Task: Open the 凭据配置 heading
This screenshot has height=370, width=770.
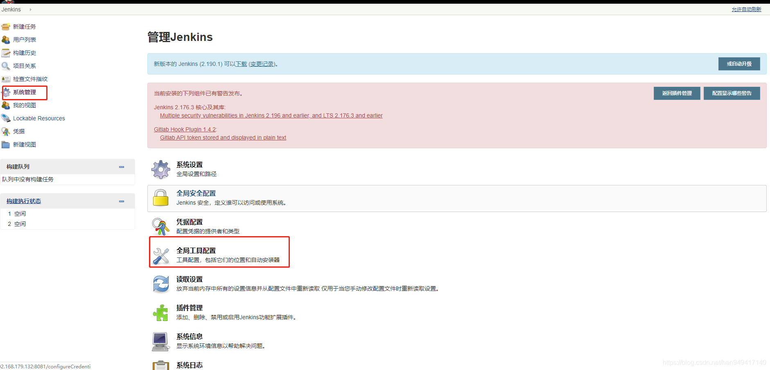Action: click(x=190, y=222)
